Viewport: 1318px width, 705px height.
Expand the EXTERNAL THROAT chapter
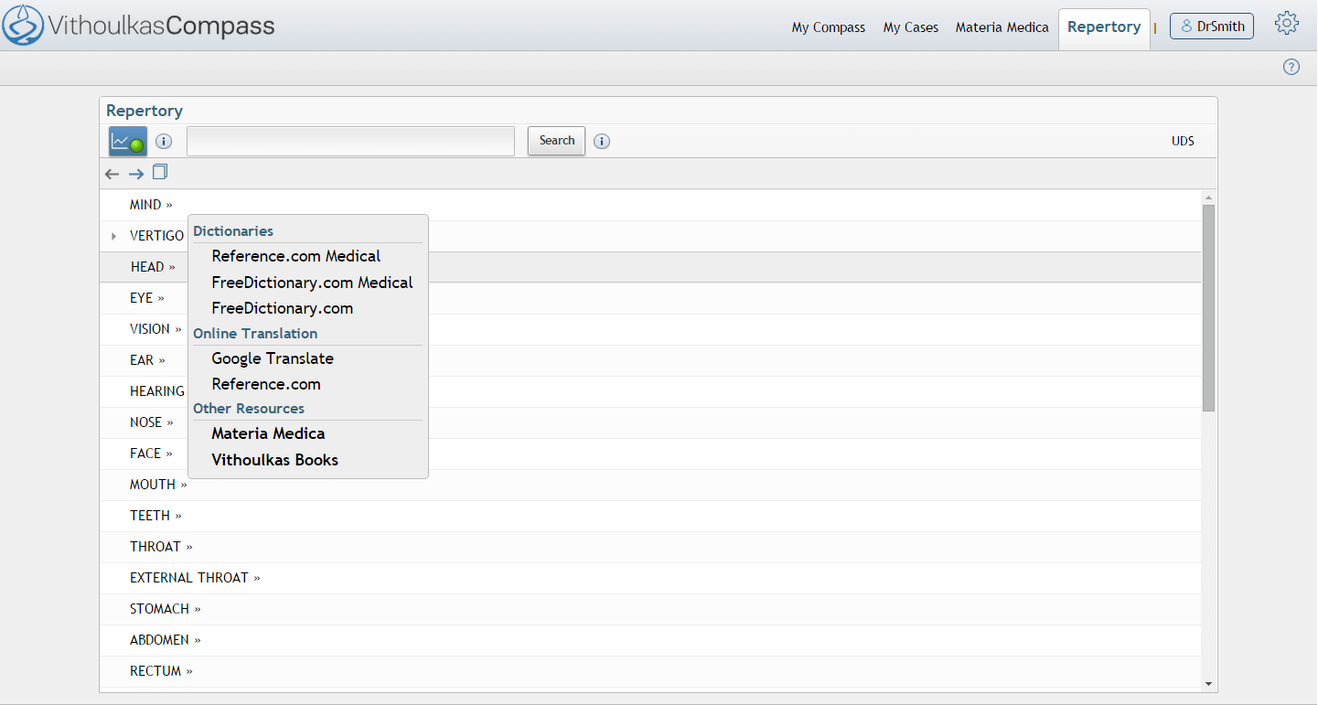click(195, 578)
